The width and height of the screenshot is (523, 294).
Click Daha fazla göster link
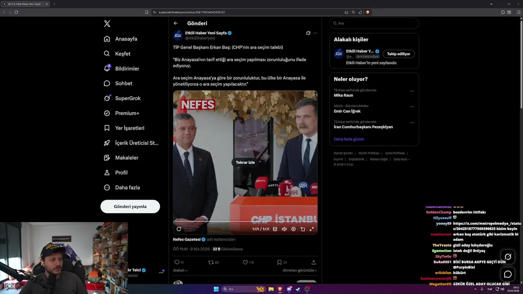pyautogui.click(x=349, y=139)
